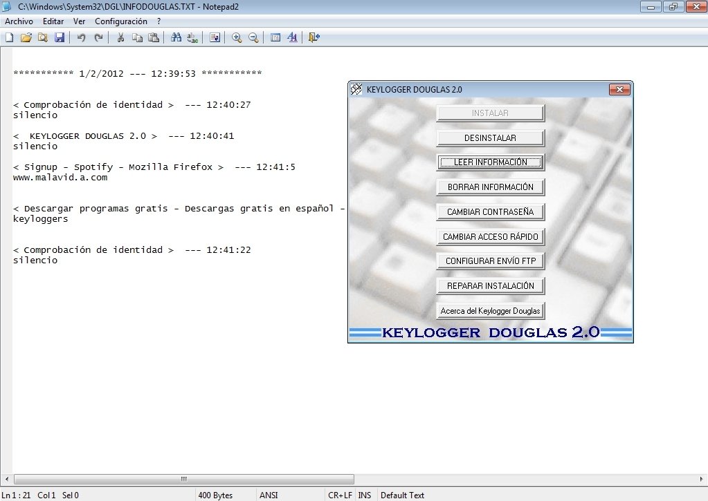The image size is (708, 501).
Task: Open the syntax scheme selector icon
Action: 275,38
